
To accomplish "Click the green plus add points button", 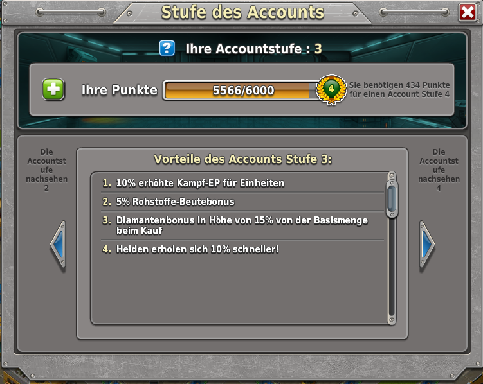I will (53, 89).
